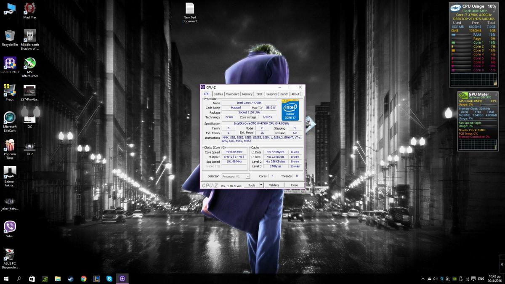The height and width of the screenshot is (284, 505).
Task: Show hidden system tray icons
Action: click(423, 279)
